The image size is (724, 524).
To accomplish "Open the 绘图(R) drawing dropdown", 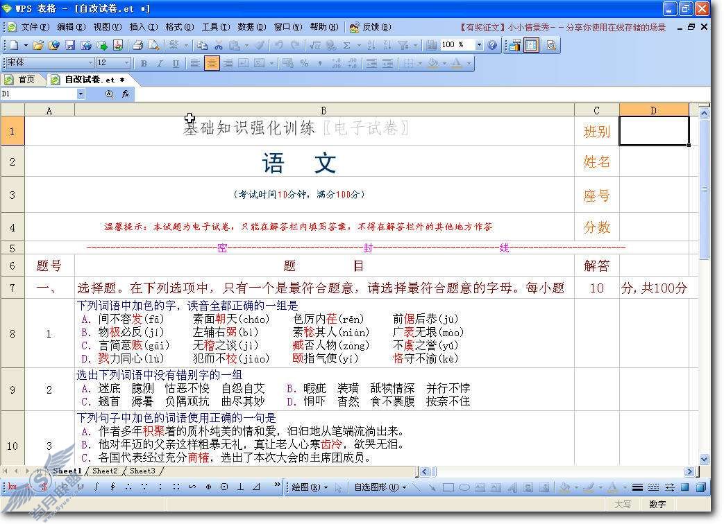I will click(310, 487).
